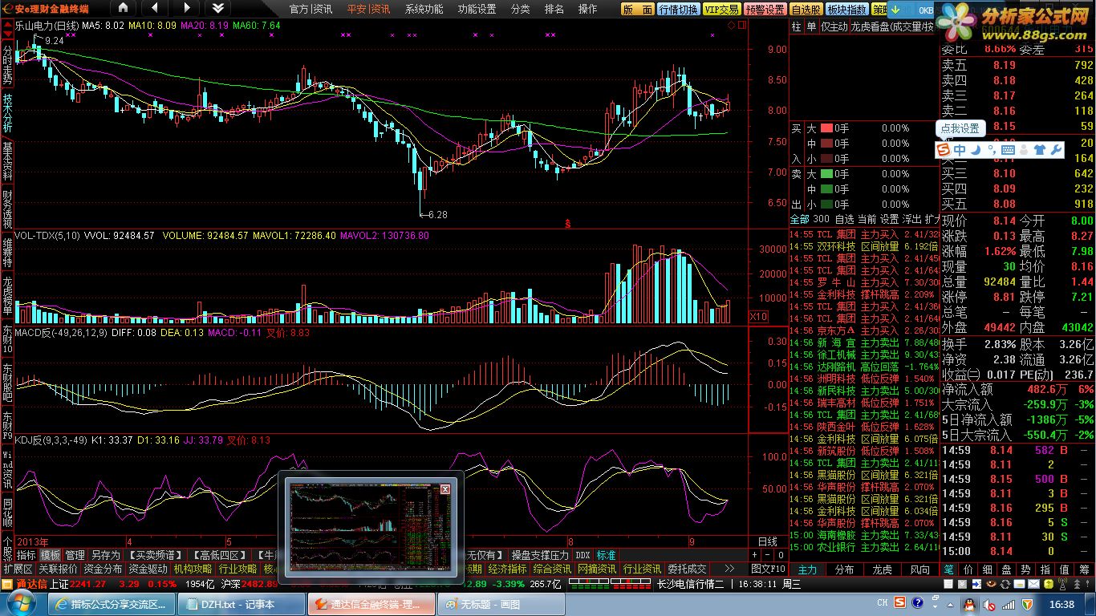
Task: Click the 自选股 button
Action: pyautogui.click(x=806, y=10)
